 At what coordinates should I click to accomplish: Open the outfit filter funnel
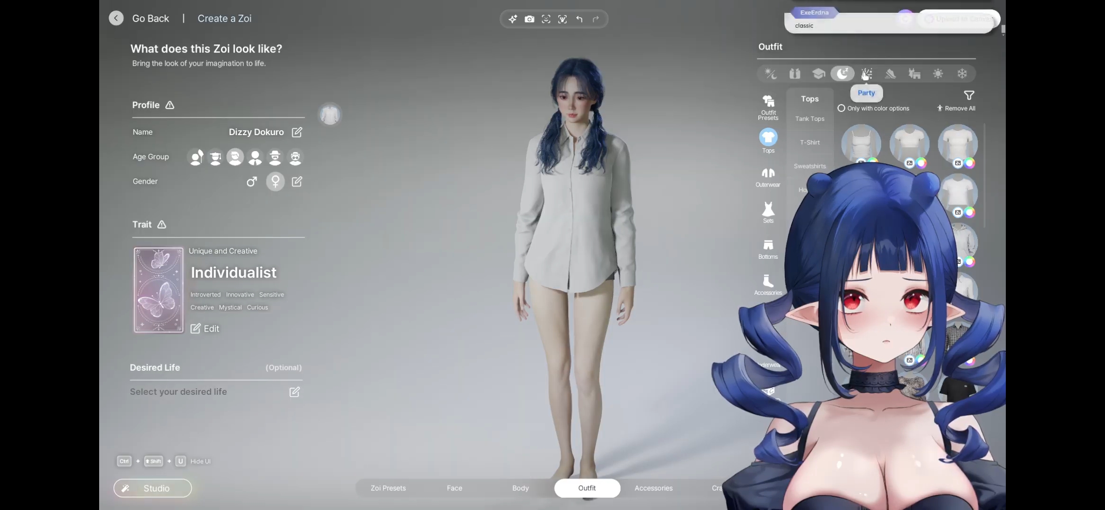click(x=969, y=95)
